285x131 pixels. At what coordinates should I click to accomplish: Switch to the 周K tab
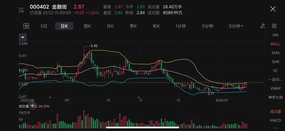87,26
